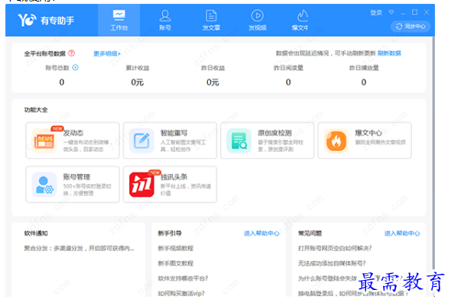Open the 账号管理 user icon

[x=44, y=185]
